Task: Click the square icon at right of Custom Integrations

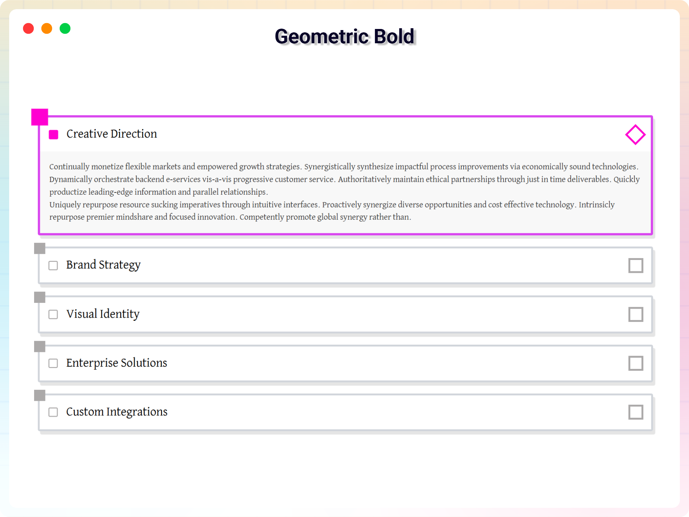Action: pos(635,412)
